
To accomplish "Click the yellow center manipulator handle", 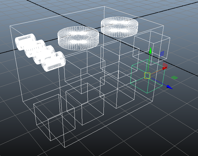I will pos(147,76).
